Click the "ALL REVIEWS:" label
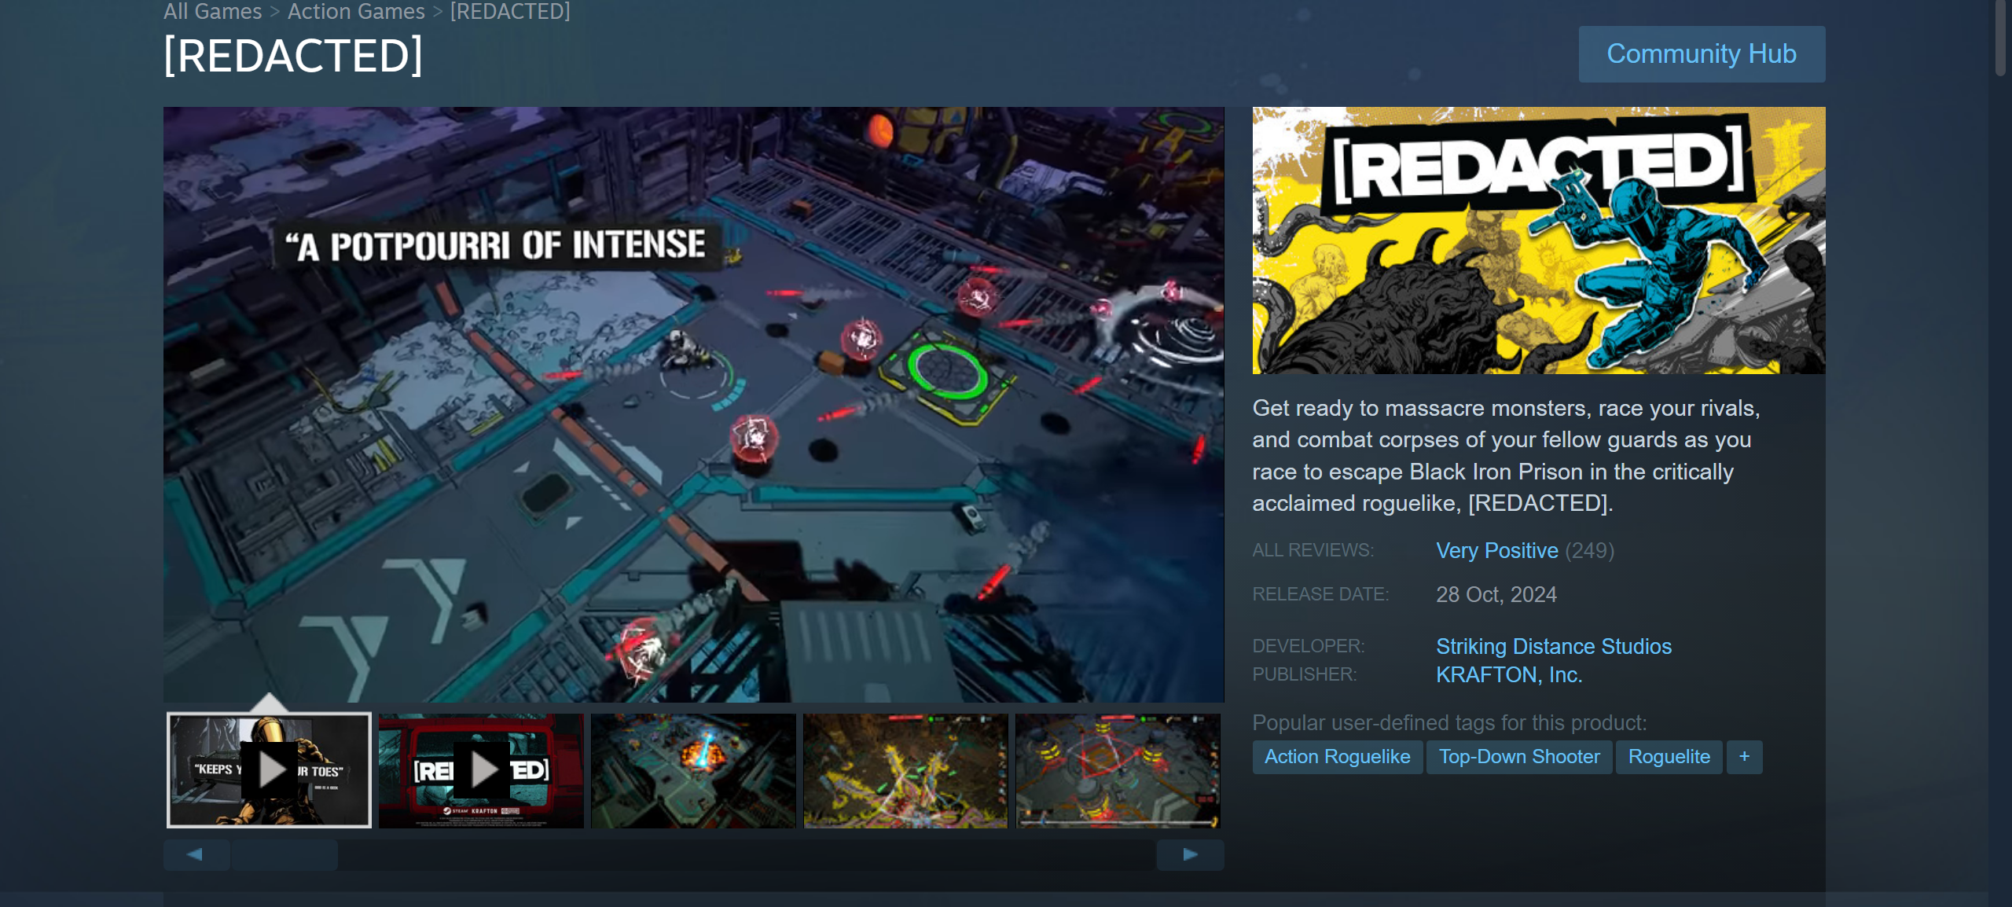 click(x=1313, y=550)
